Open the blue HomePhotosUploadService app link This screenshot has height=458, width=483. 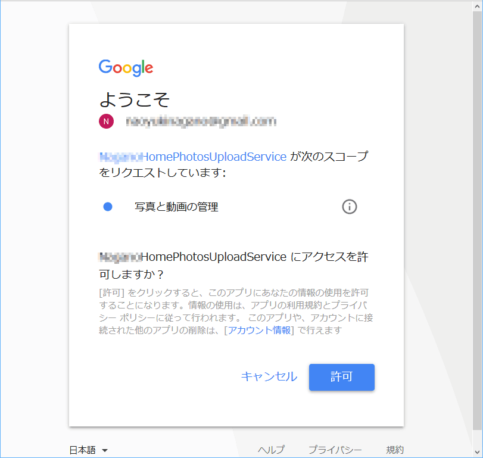pyautogui.click(x=193, y=157)
